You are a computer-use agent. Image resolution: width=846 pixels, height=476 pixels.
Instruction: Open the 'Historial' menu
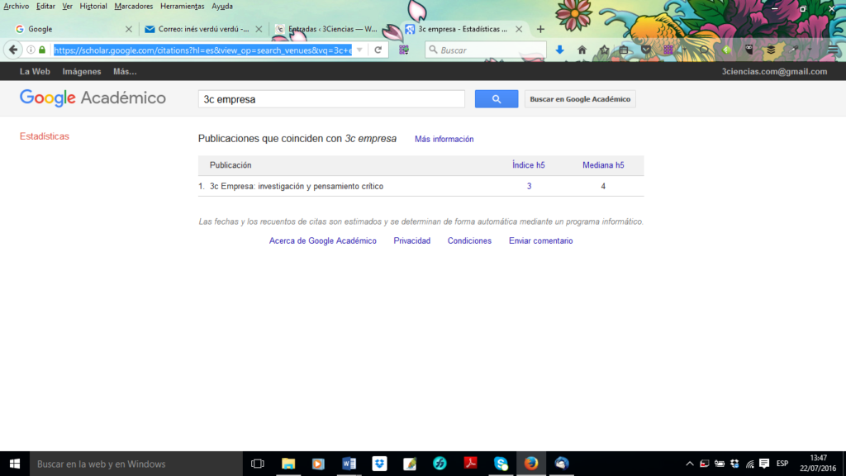tap(93, 6)
